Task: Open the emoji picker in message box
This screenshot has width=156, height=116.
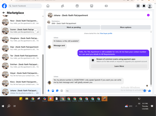Action: click(144, 91)
